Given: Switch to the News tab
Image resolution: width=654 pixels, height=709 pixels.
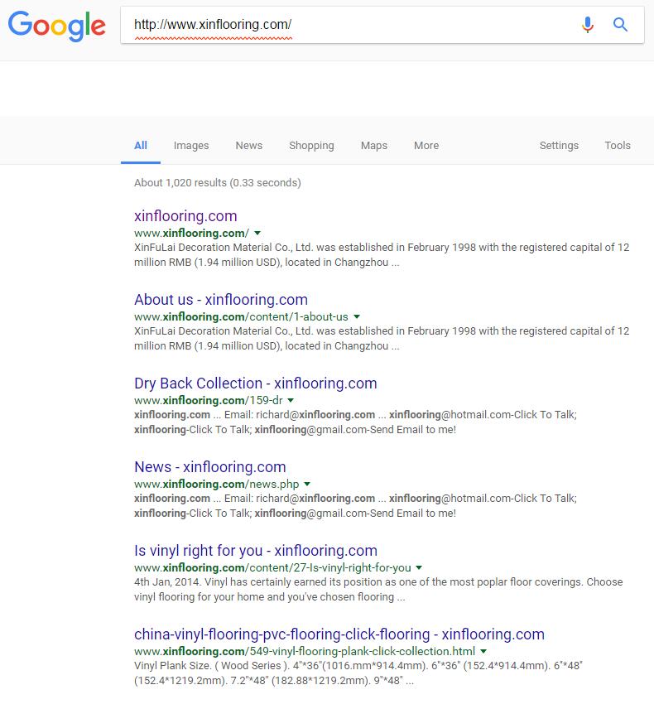Looking at the screenshot, I should point(248,145).
